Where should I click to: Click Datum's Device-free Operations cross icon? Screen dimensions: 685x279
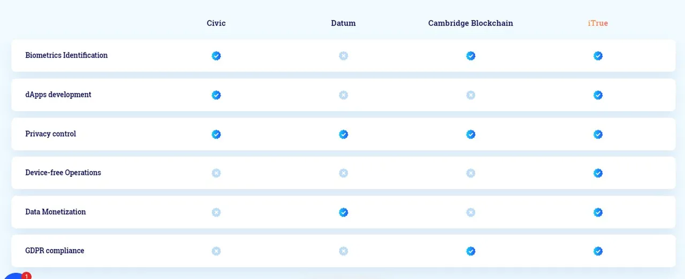coord(344,173)
